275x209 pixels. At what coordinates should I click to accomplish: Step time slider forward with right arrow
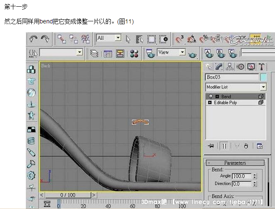tap(94, 195)
